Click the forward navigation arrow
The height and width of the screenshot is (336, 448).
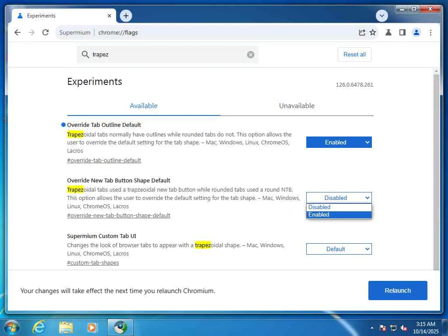coord(31,32)
